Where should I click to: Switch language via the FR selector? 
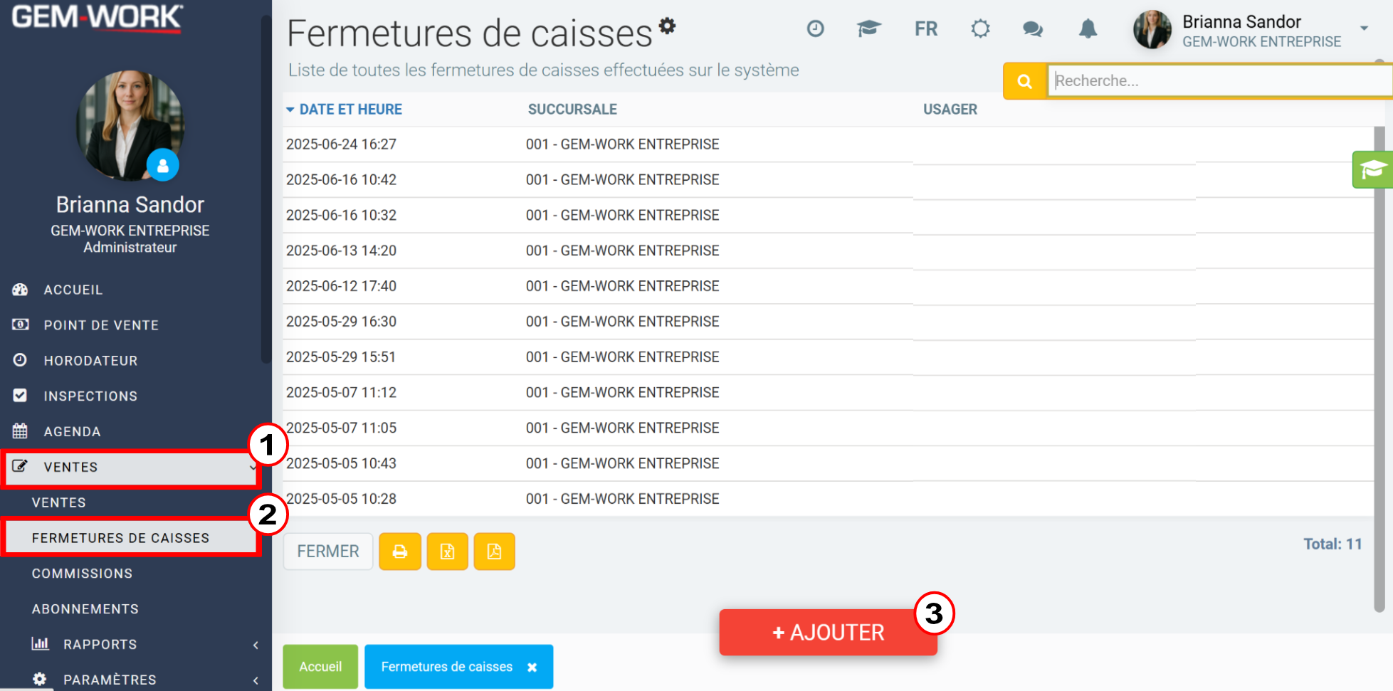pos(926,29)
